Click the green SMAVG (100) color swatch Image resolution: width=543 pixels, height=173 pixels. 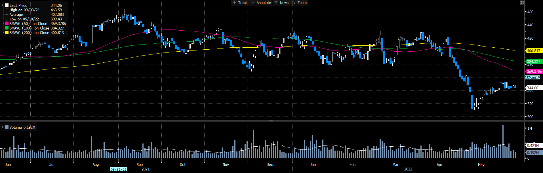click(7, 28)
